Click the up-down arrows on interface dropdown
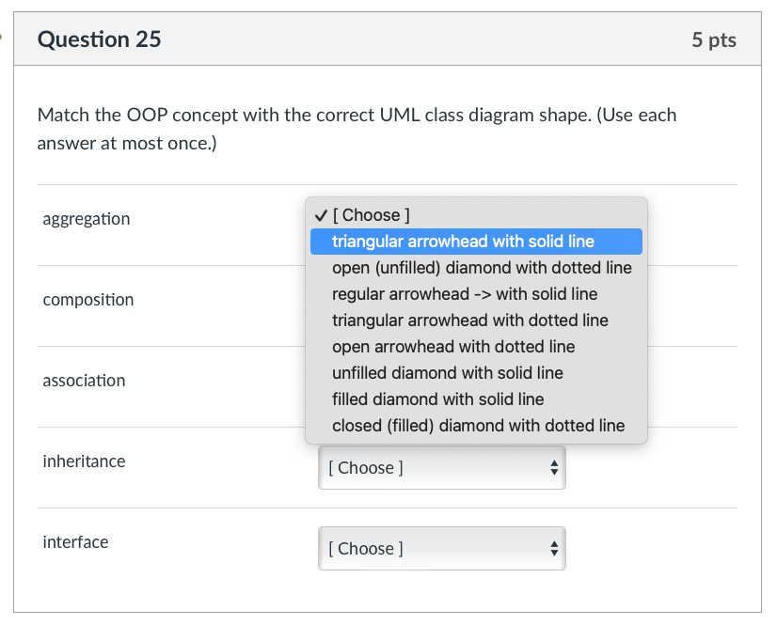Screen dimensions: 777x625 pyautogui.click(x=554, y=548)
